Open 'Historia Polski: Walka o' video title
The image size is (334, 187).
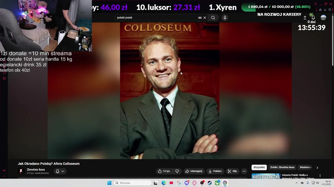click(x=295, y=175)
